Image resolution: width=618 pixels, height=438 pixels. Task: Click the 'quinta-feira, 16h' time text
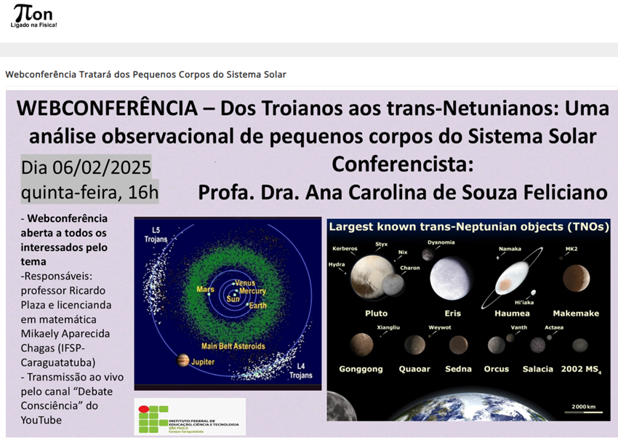89,192
